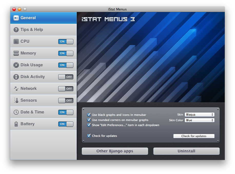Click the Date & Time clock icon
235x174 pixels.
pos(16,112)
